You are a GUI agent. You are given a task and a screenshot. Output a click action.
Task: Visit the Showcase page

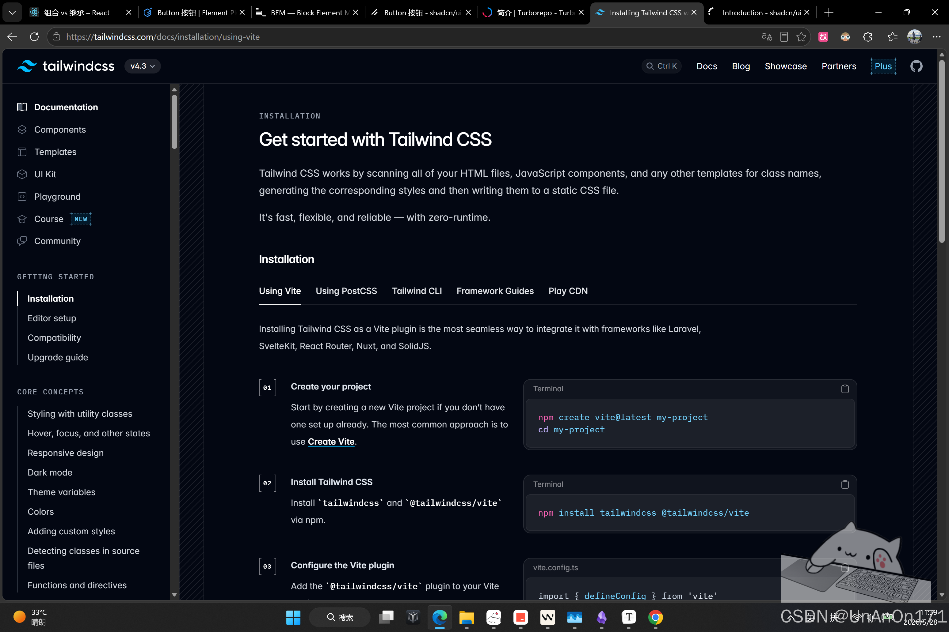point(786,66)
